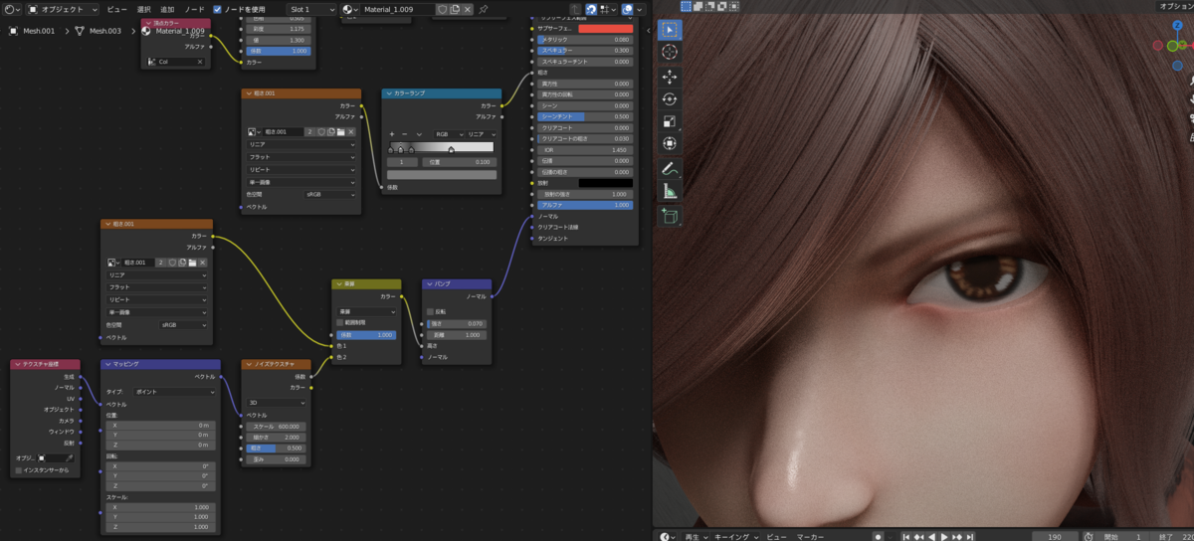Click the play animation button
The image size is (1194, 541).
pyautogui.click(x=944, y=536)
